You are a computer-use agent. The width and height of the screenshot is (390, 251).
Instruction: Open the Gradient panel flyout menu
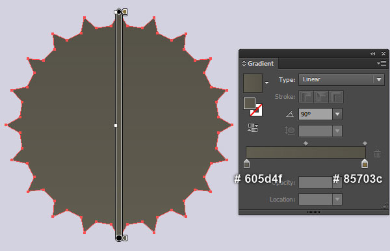(382, 64)
